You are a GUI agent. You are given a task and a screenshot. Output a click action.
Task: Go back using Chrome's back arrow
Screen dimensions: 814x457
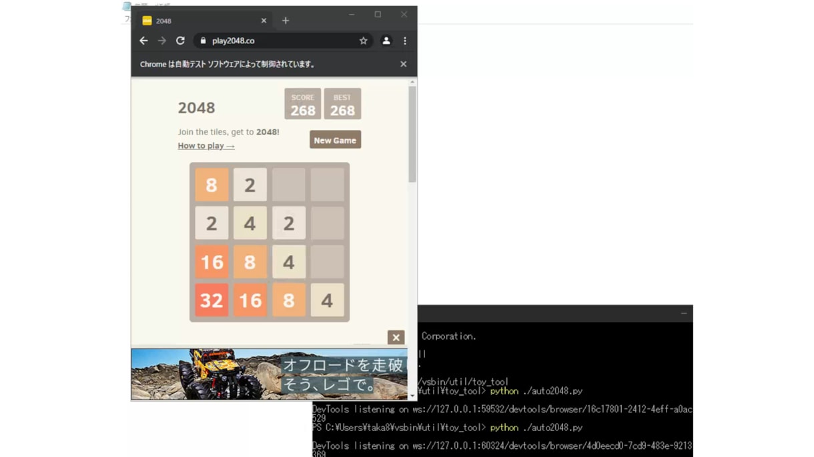click(143, 41)
